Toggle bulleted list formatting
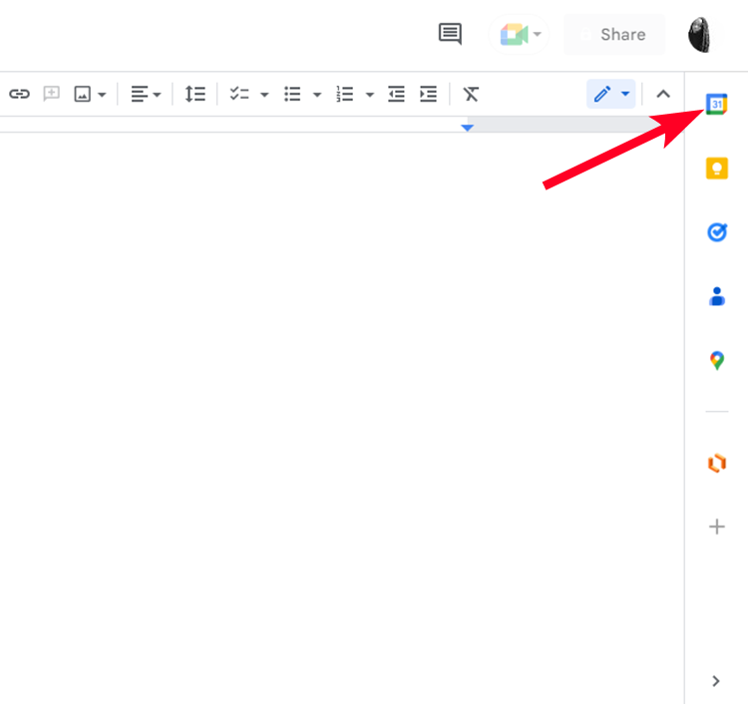Viewport: 748px width, 704px height. point(292,94)
